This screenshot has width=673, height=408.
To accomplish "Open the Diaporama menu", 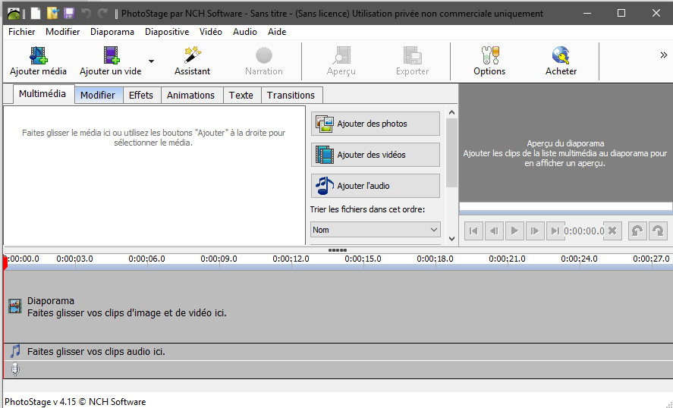I will pos(112,32).
